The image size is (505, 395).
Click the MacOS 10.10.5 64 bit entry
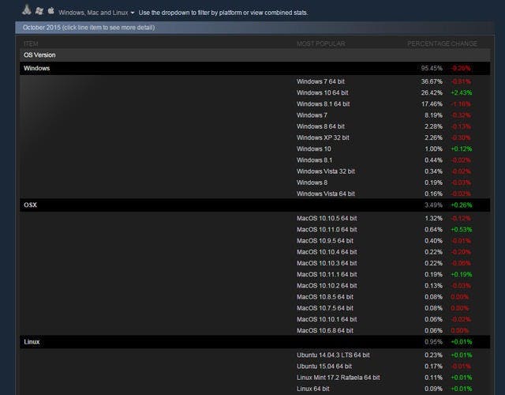(x=327, y=218)
